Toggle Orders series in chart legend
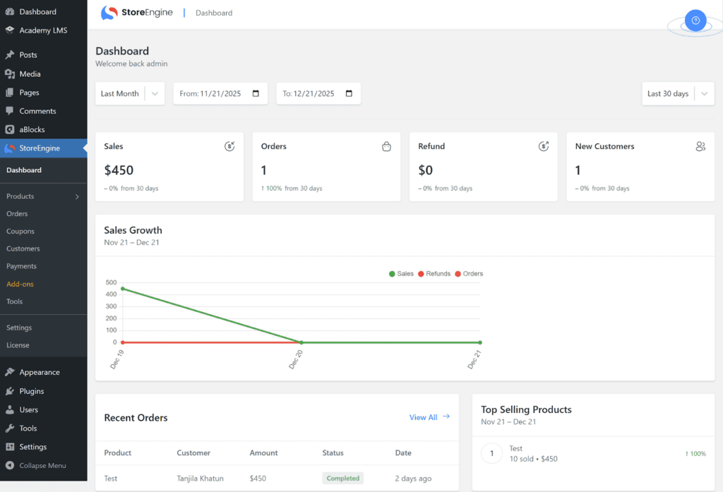 click(469, 274)
